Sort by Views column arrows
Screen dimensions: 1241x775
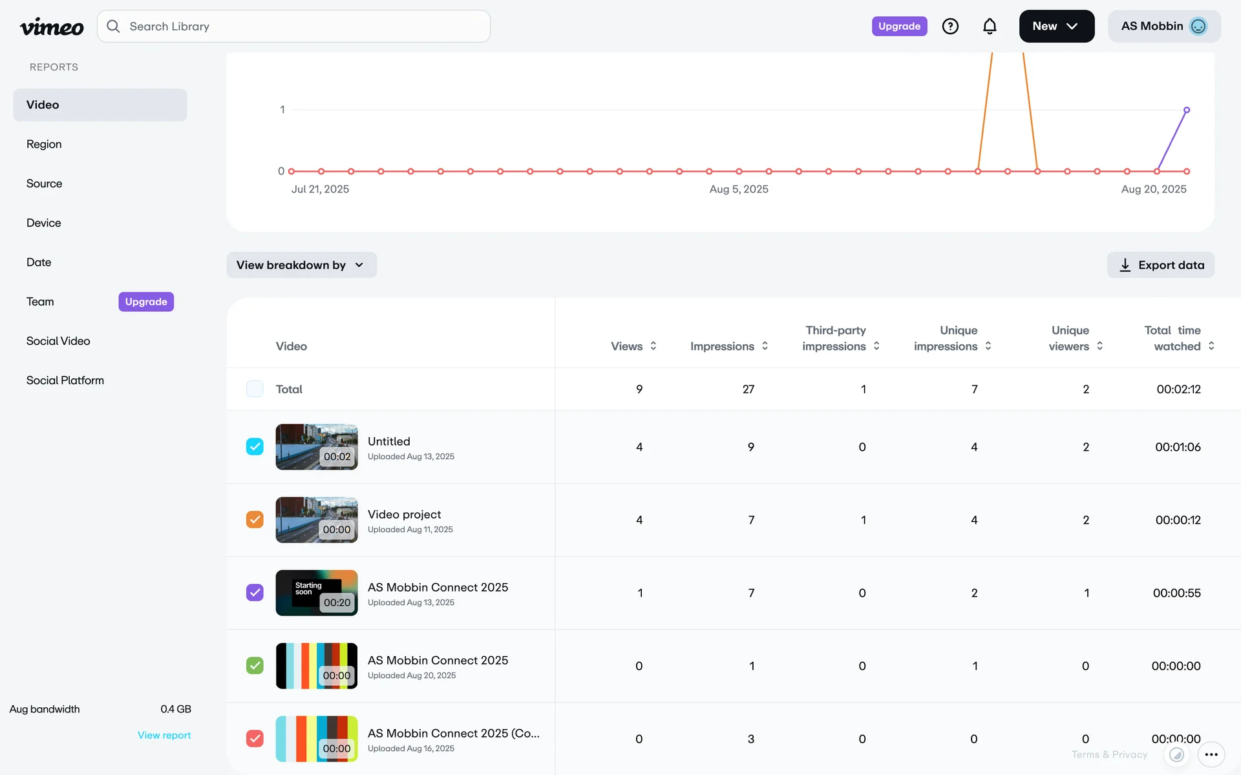coord(653,346)
